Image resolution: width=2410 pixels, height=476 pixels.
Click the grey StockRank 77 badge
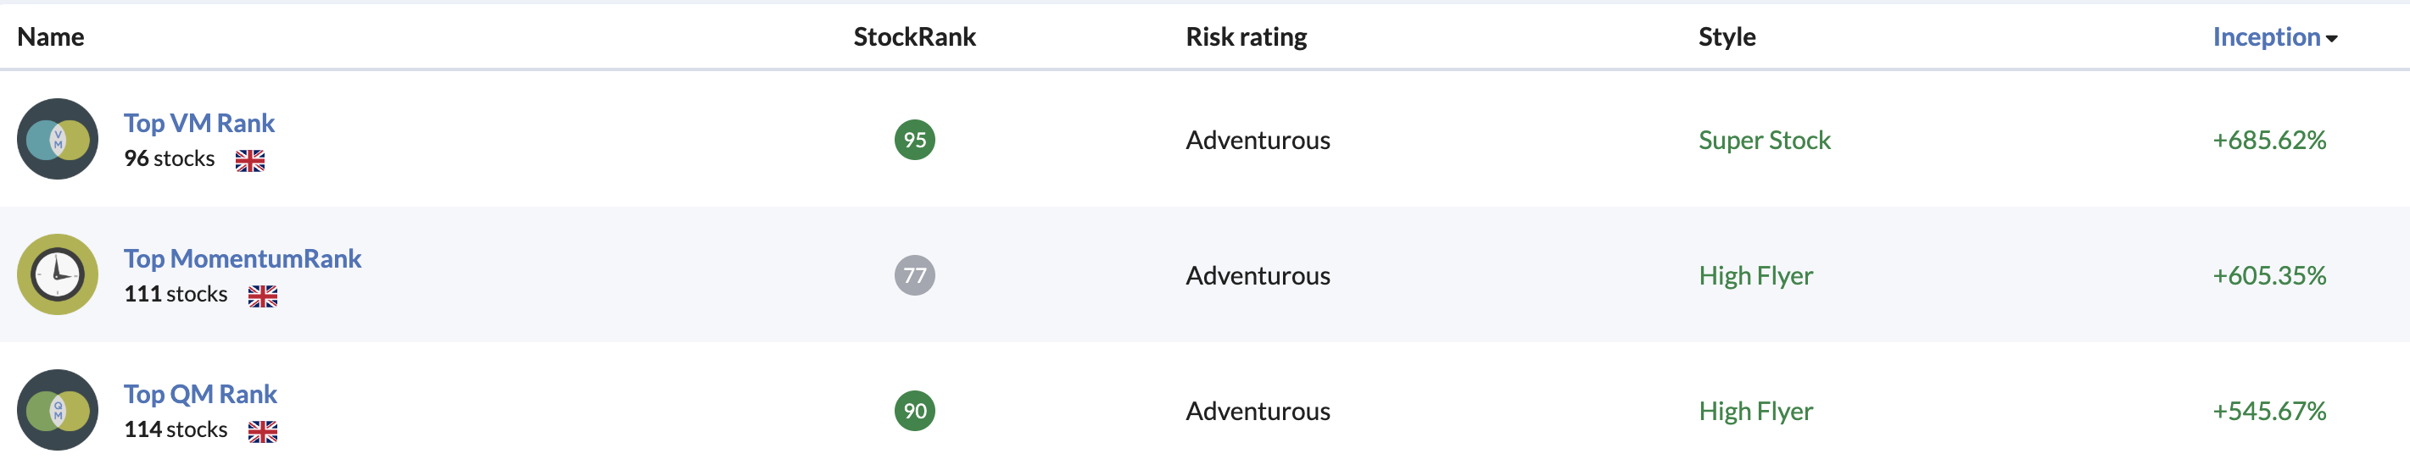point(914,276)
